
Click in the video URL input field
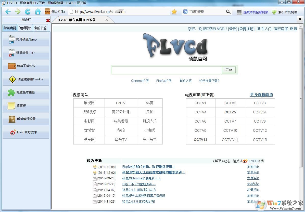click(167, 70)
